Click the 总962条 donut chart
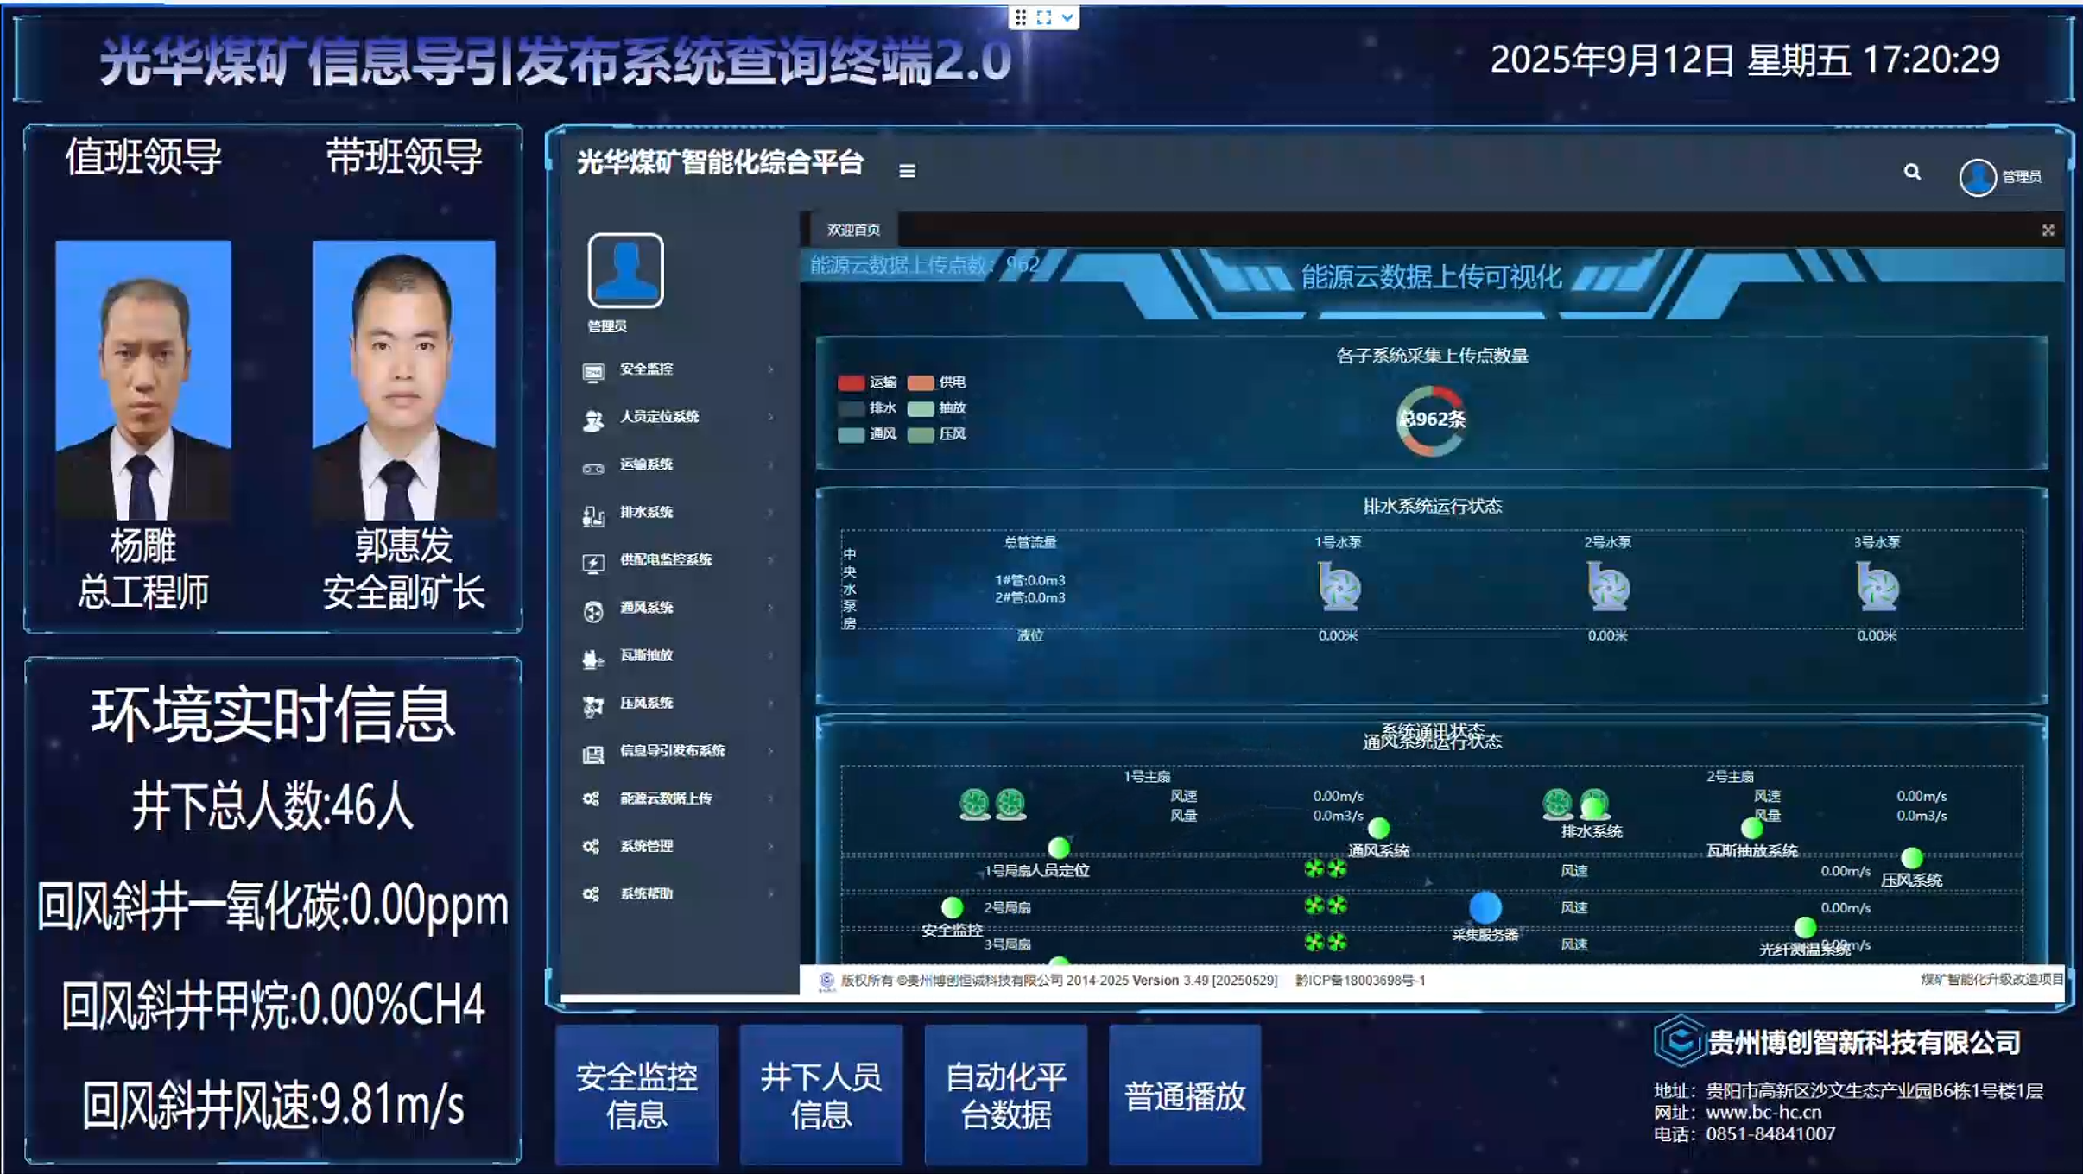 (x=1431, y=420)
